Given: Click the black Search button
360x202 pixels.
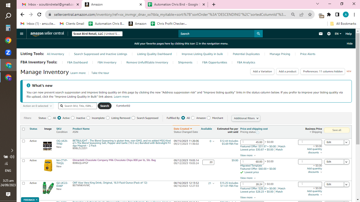Looking at the screenshot, I should click(x=104, y=106).
